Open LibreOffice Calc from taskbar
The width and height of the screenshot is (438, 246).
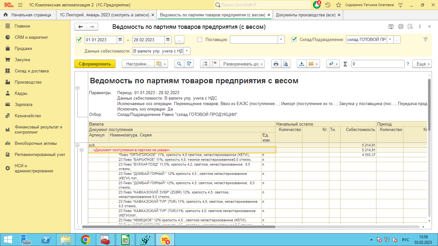tap(125, 239)
